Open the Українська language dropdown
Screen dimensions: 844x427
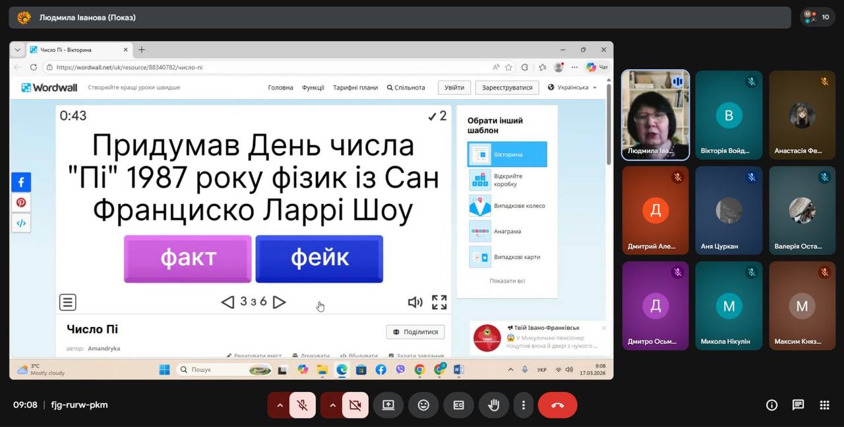click(x=572, y=88)
